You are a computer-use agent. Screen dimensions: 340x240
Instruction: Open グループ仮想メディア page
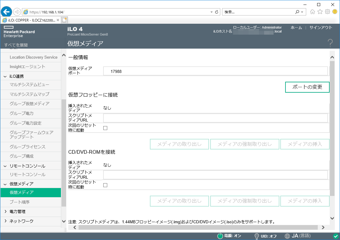(x=30, y=104)
